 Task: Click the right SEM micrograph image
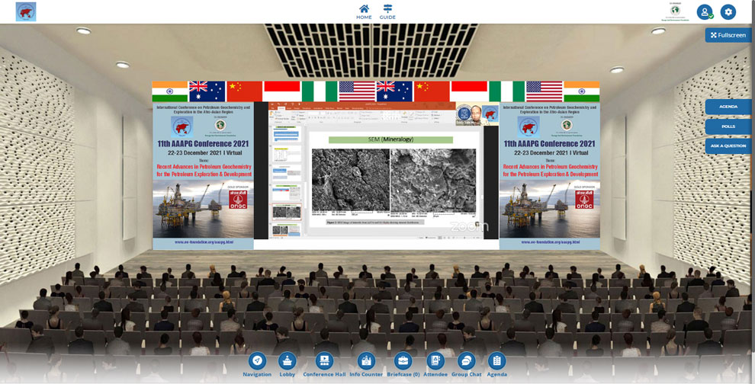(x=433, y=181)
